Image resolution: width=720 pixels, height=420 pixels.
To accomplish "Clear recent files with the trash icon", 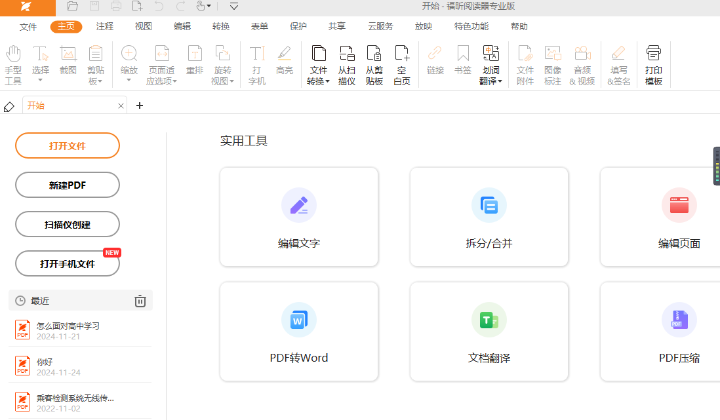I will coord(140,301).
